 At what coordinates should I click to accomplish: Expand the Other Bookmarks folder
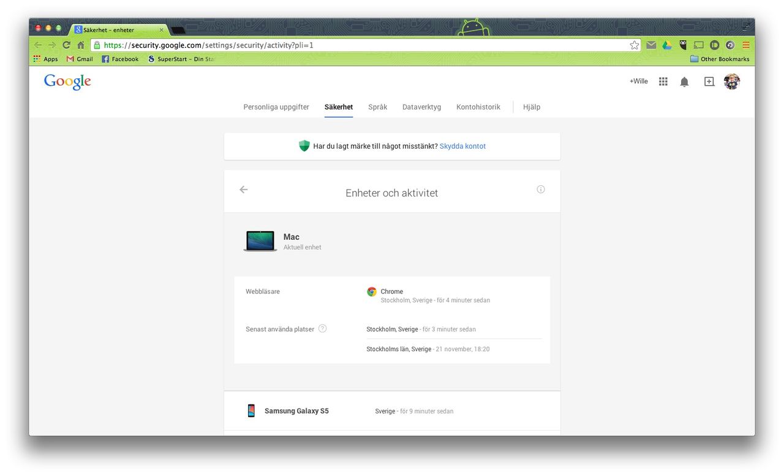pyautogui.click(x=720, y=59)
